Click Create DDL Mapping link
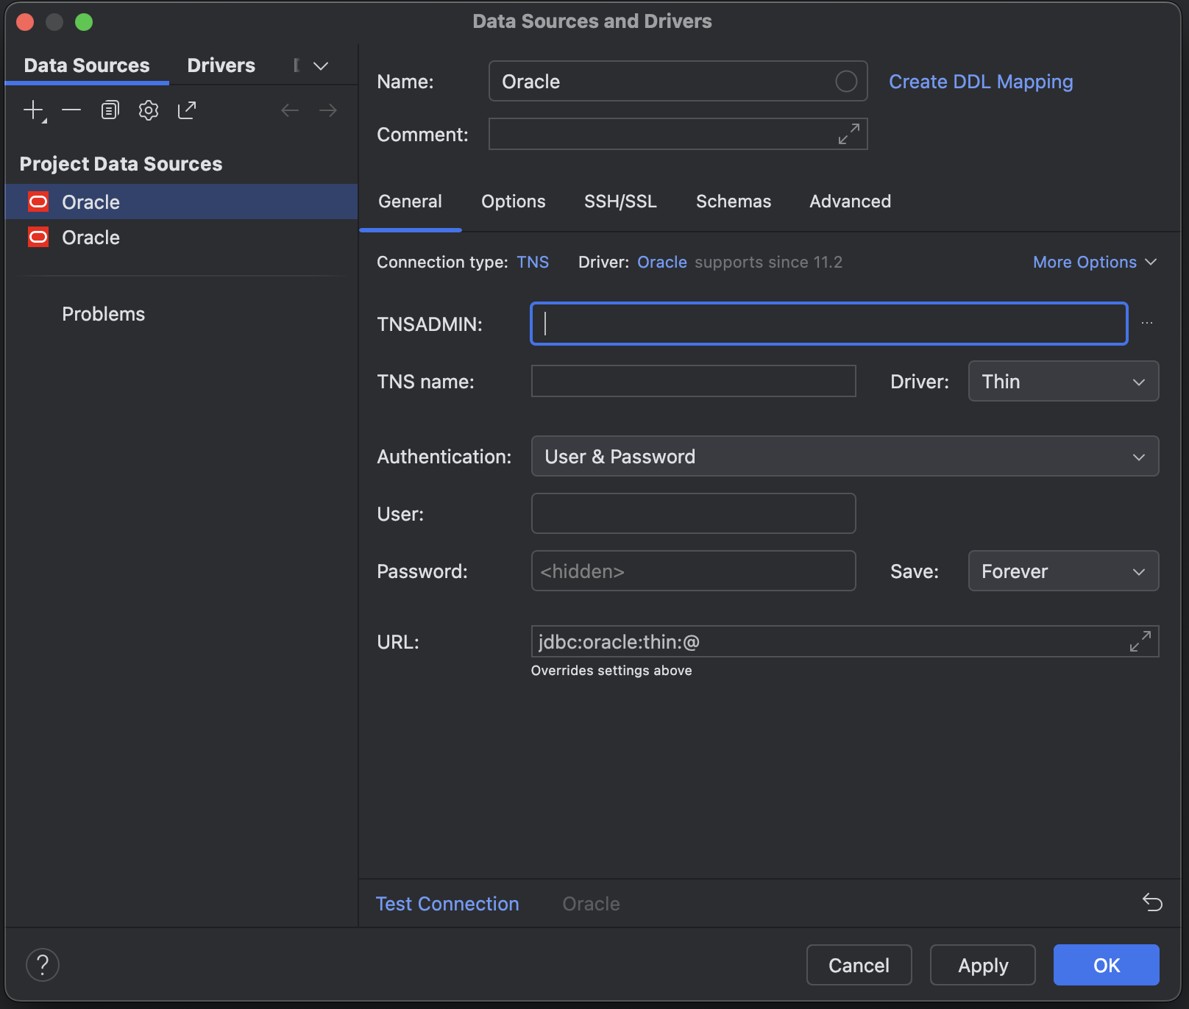Image resolution: width=1189 pixels, height=1009 pixels. [x=981, y=82]
